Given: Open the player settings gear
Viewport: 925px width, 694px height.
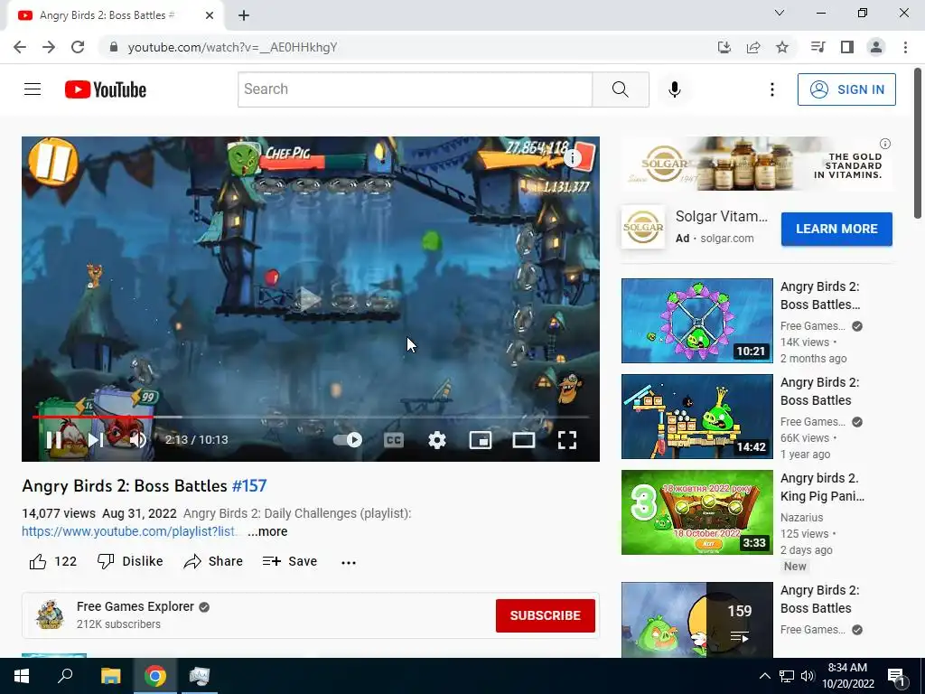Looking at the screenshot, I should click(437, 440).
